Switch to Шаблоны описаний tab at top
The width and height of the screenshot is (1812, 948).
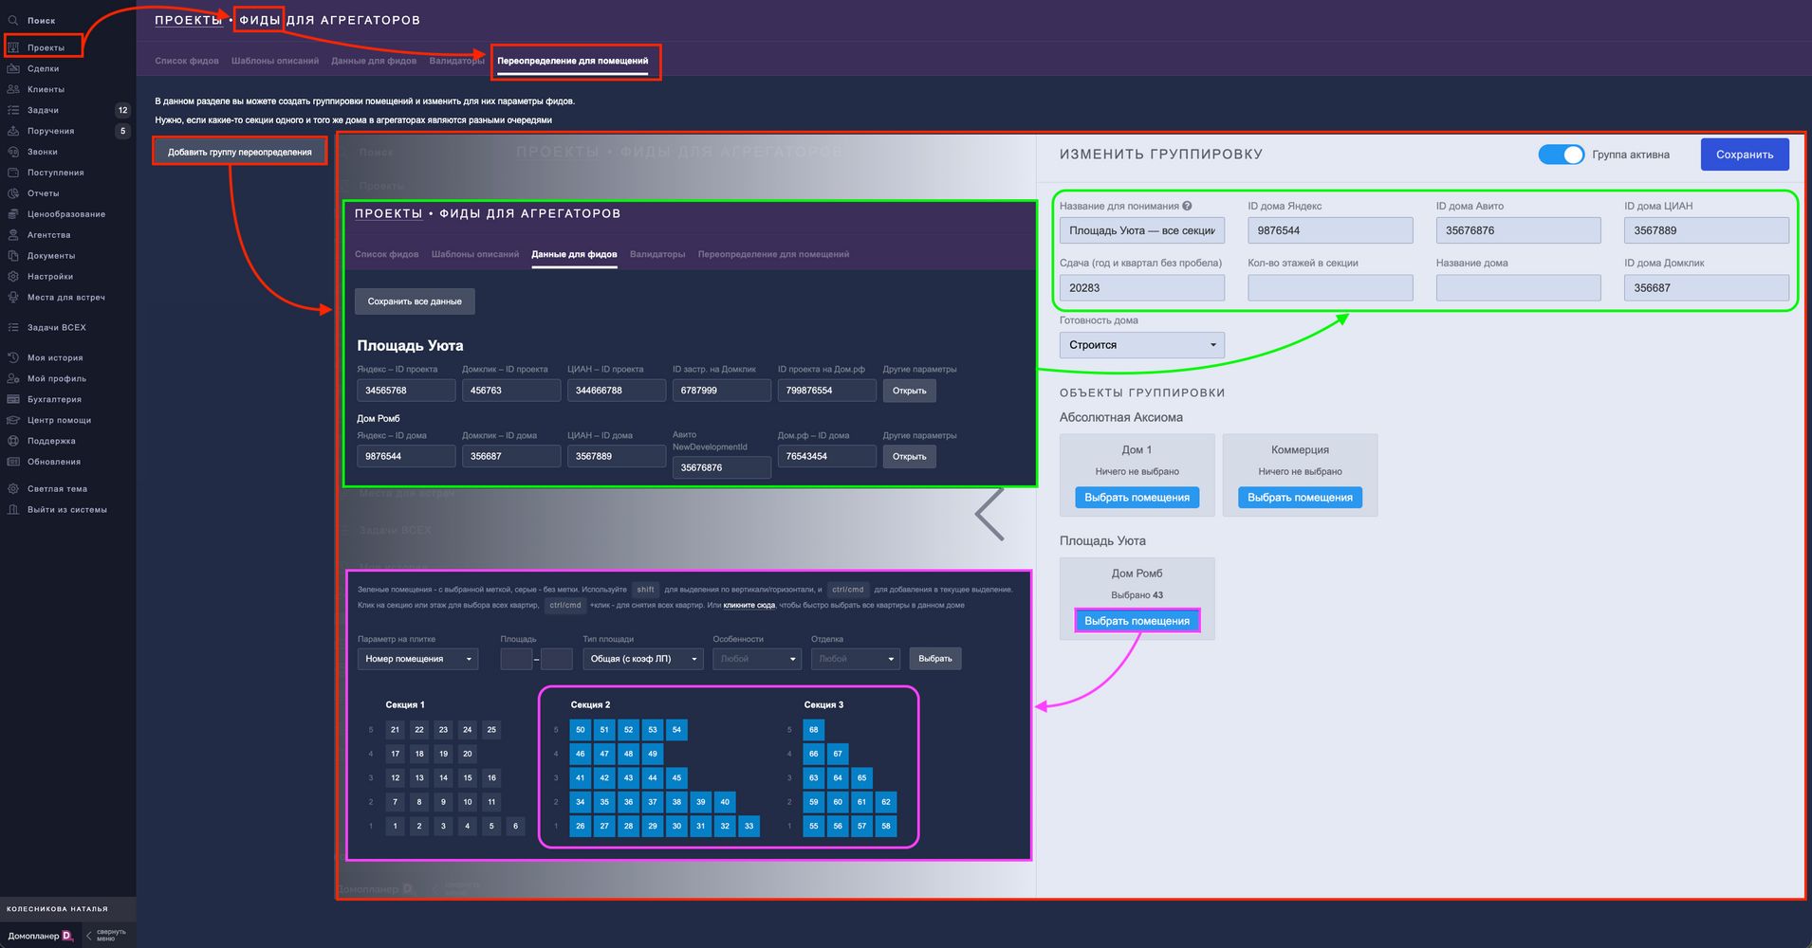pyautogui.click(x=275, y=61)
